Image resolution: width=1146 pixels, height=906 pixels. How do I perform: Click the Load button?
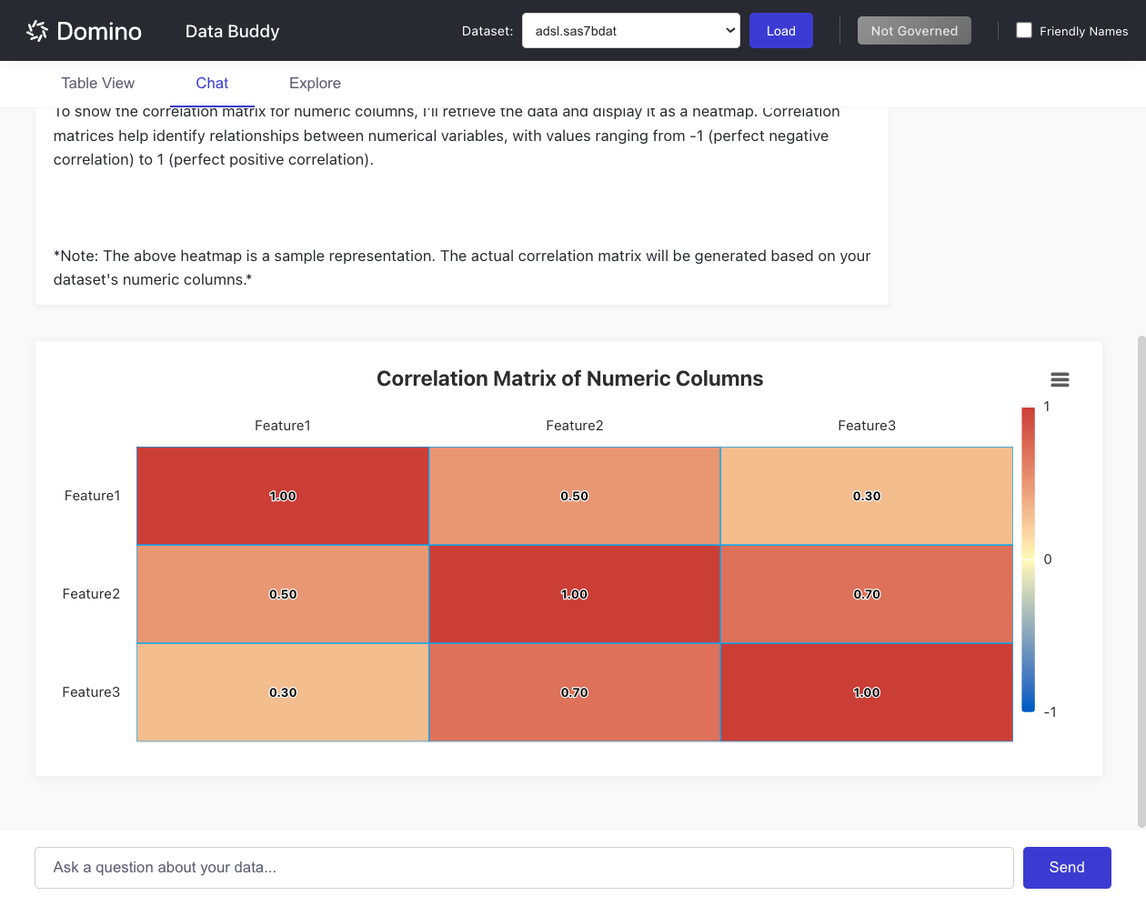coord(780,30)
